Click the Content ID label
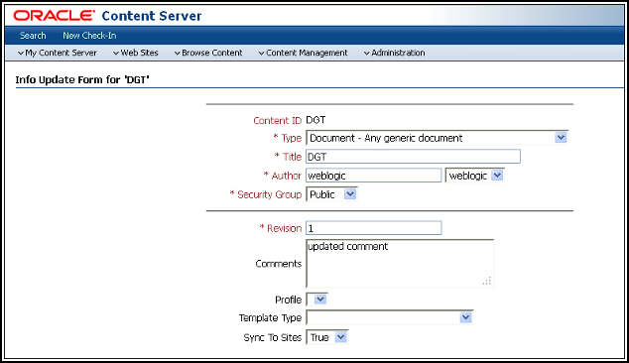This screenshot has height=363, width=629. 277,120
